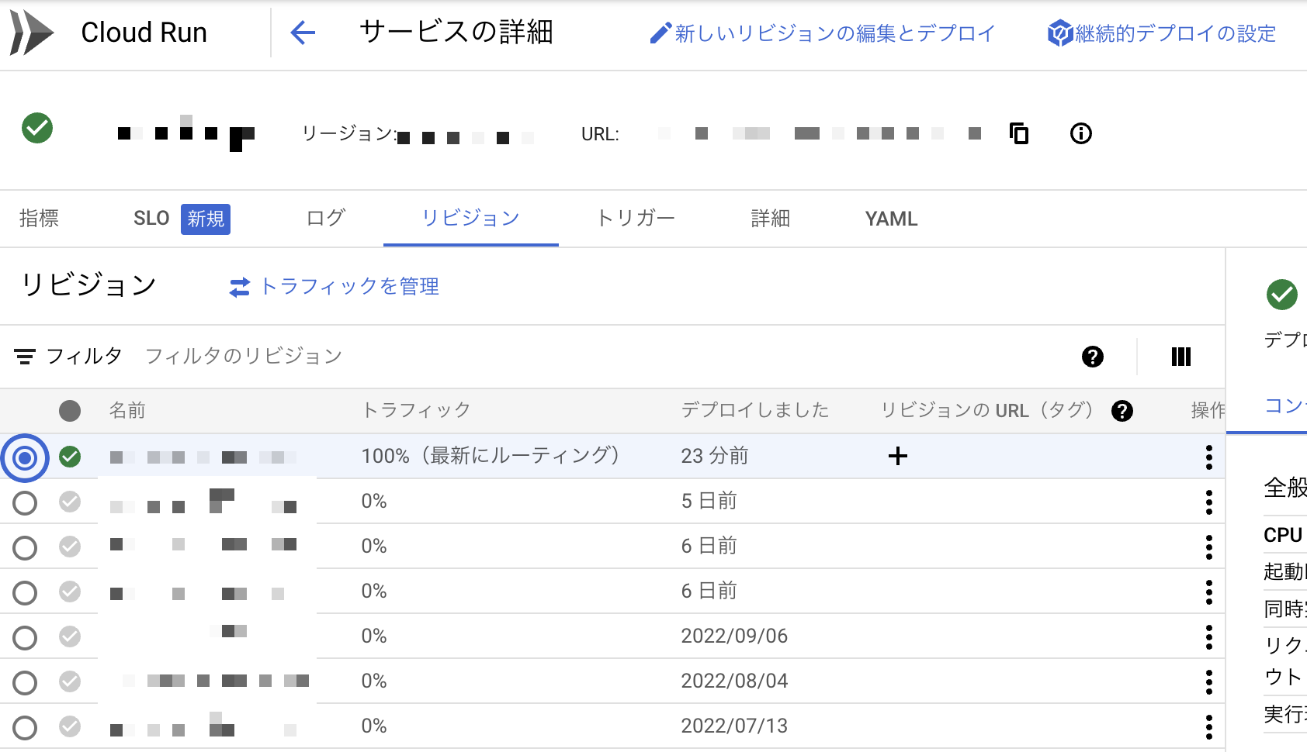Click the green service status checkmark icon
Image resolution: width=1307 pixels, height=752 pixels.
pos(37,128)
